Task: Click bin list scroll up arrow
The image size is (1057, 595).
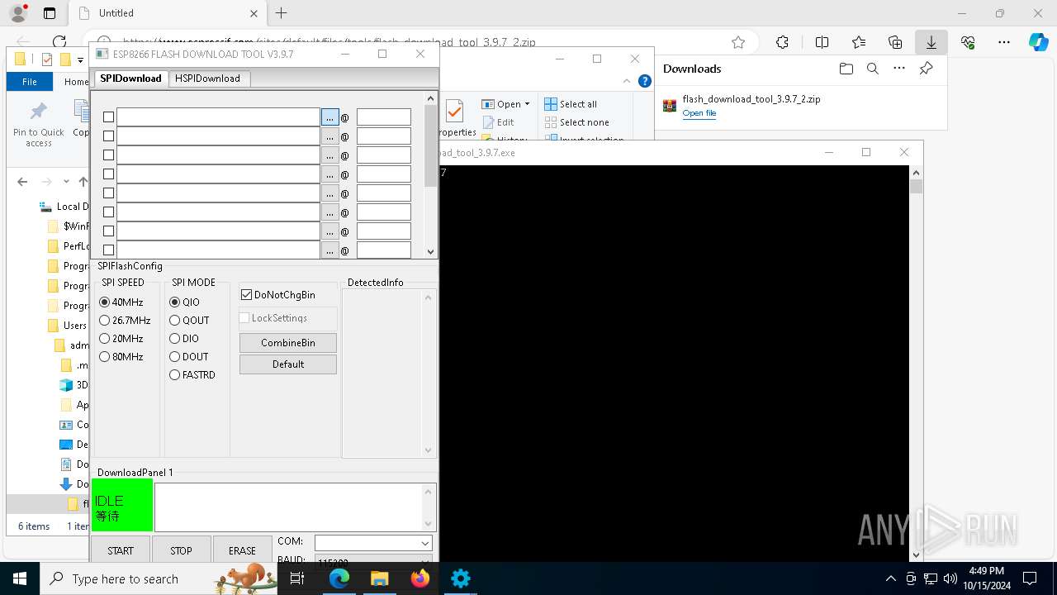Action: click(x=430, y=98)
